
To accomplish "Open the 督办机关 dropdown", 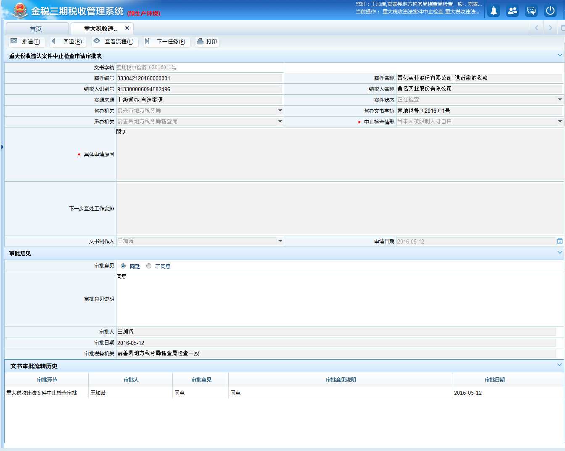I will coord(280,111).
